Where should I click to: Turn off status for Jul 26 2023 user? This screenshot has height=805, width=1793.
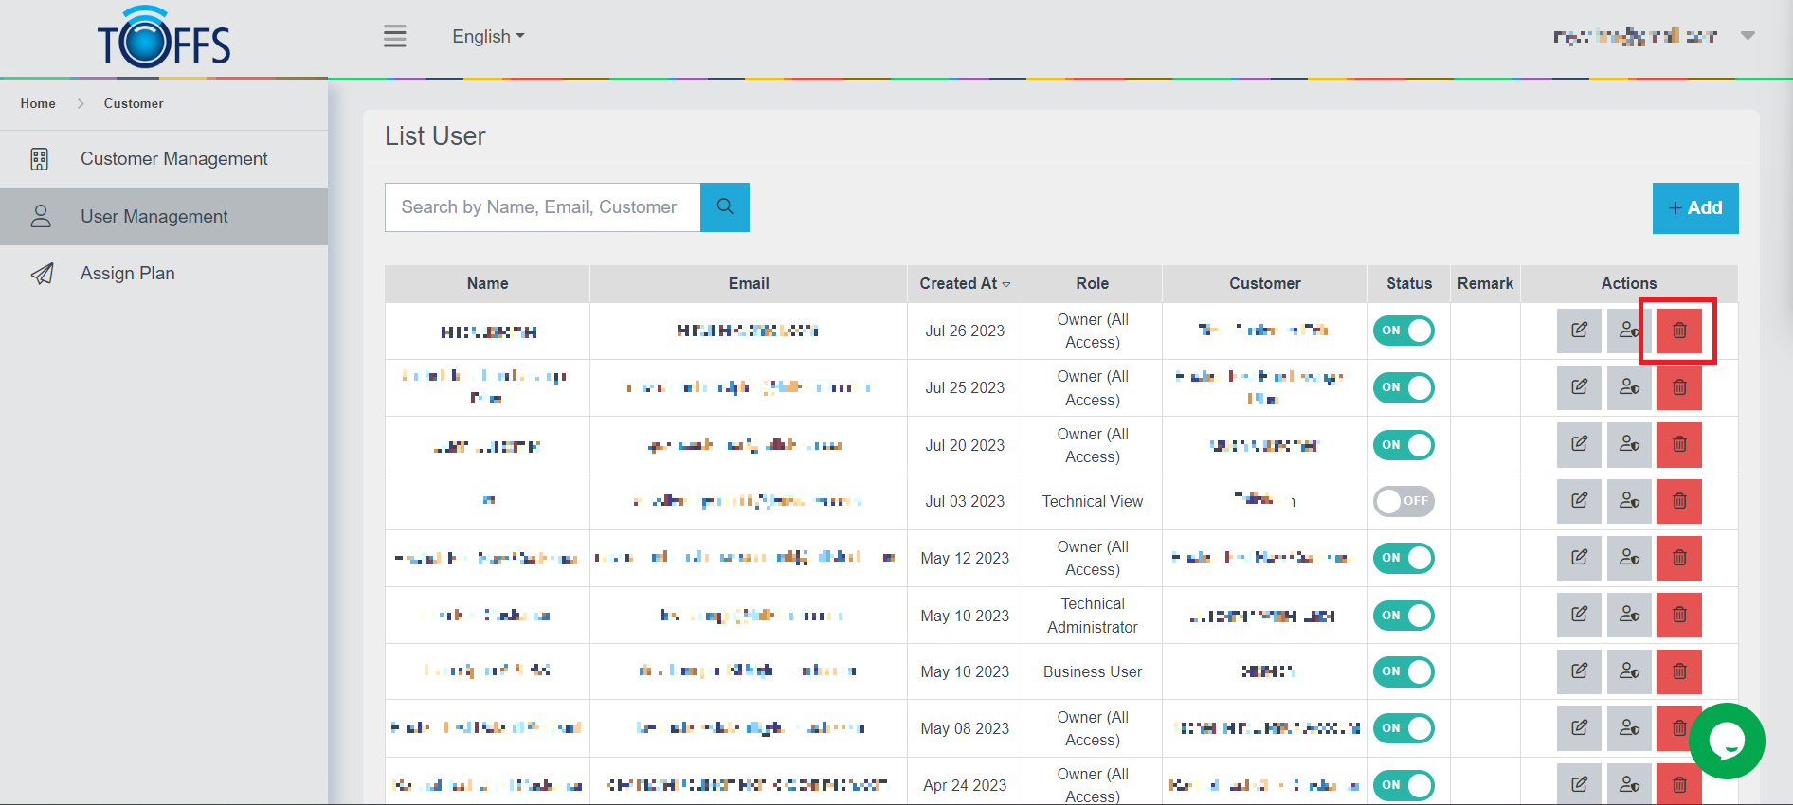click(1404, 331)
